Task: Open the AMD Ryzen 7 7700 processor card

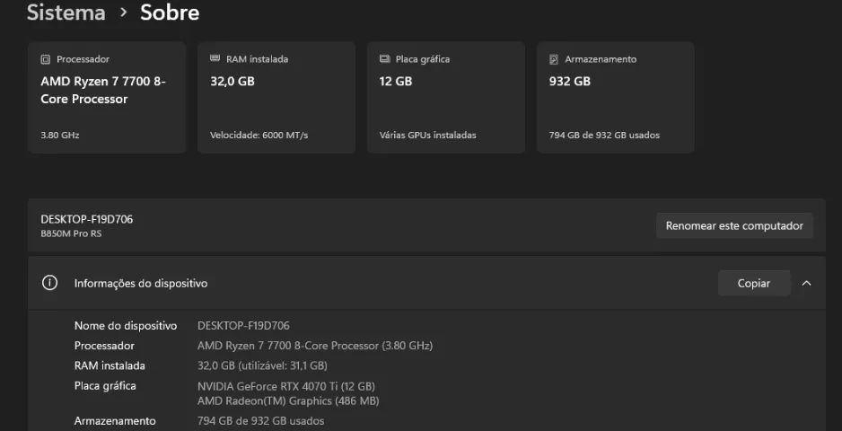Action: (x=107, y=97)
